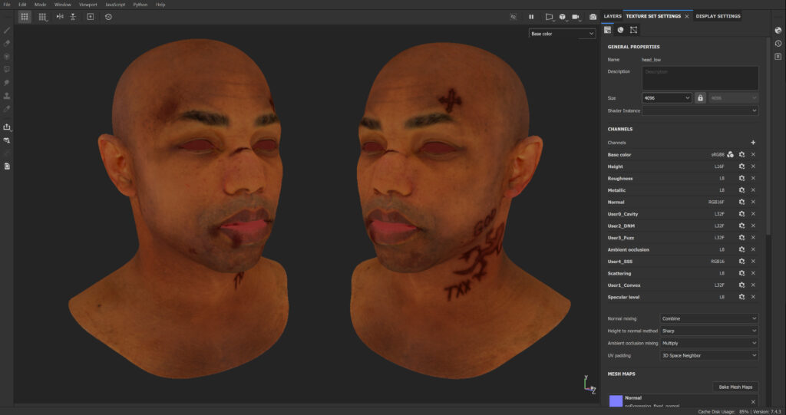Toggle horizontal symmetry mirror icon
This screenshot has width=786, height=415.
[60, 17]
